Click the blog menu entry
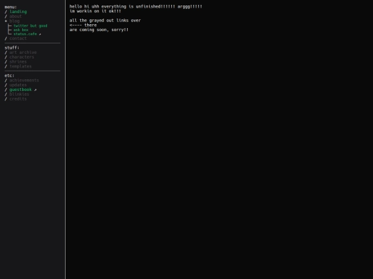This screenshot has width=373, height=279. point(15,21)
